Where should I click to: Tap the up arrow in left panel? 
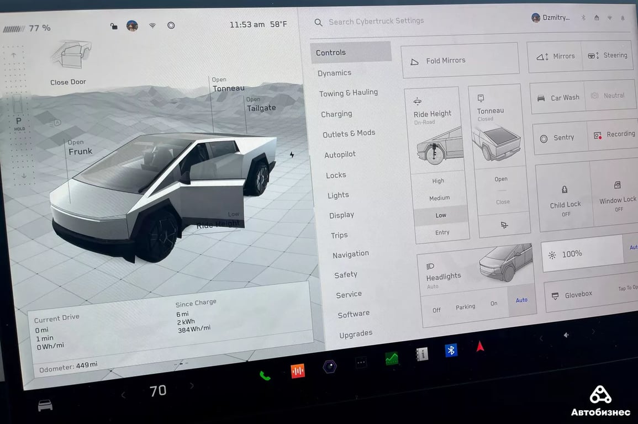pos(13,54)
